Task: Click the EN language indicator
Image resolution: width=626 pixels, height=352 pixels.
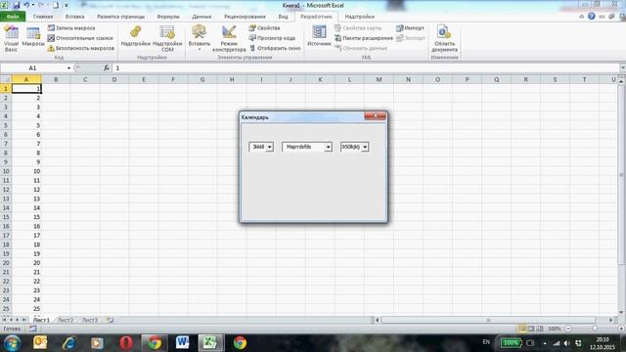Action: click(486, 342)
